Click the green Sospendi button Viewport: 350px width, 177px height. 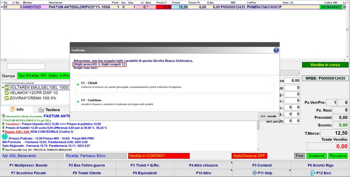[x=317, y=156]
